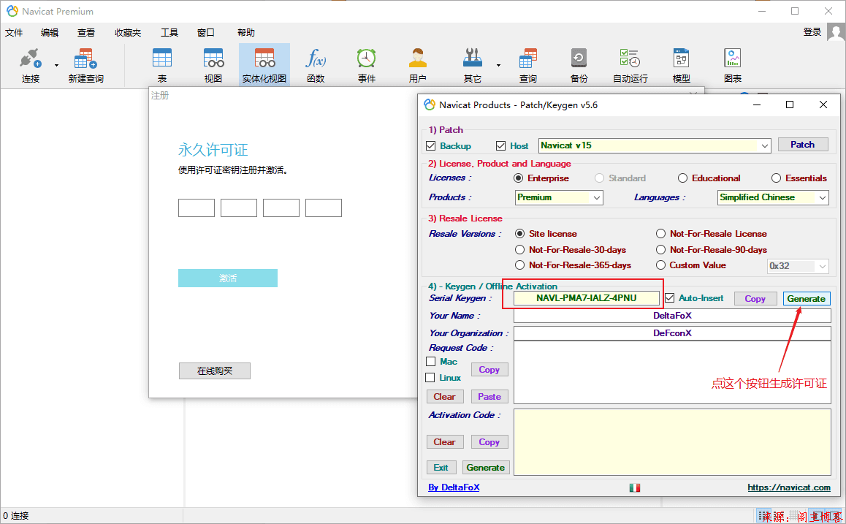
Task: Click the 在线购买 (Buy Online) button
Action: click(215, 371)
